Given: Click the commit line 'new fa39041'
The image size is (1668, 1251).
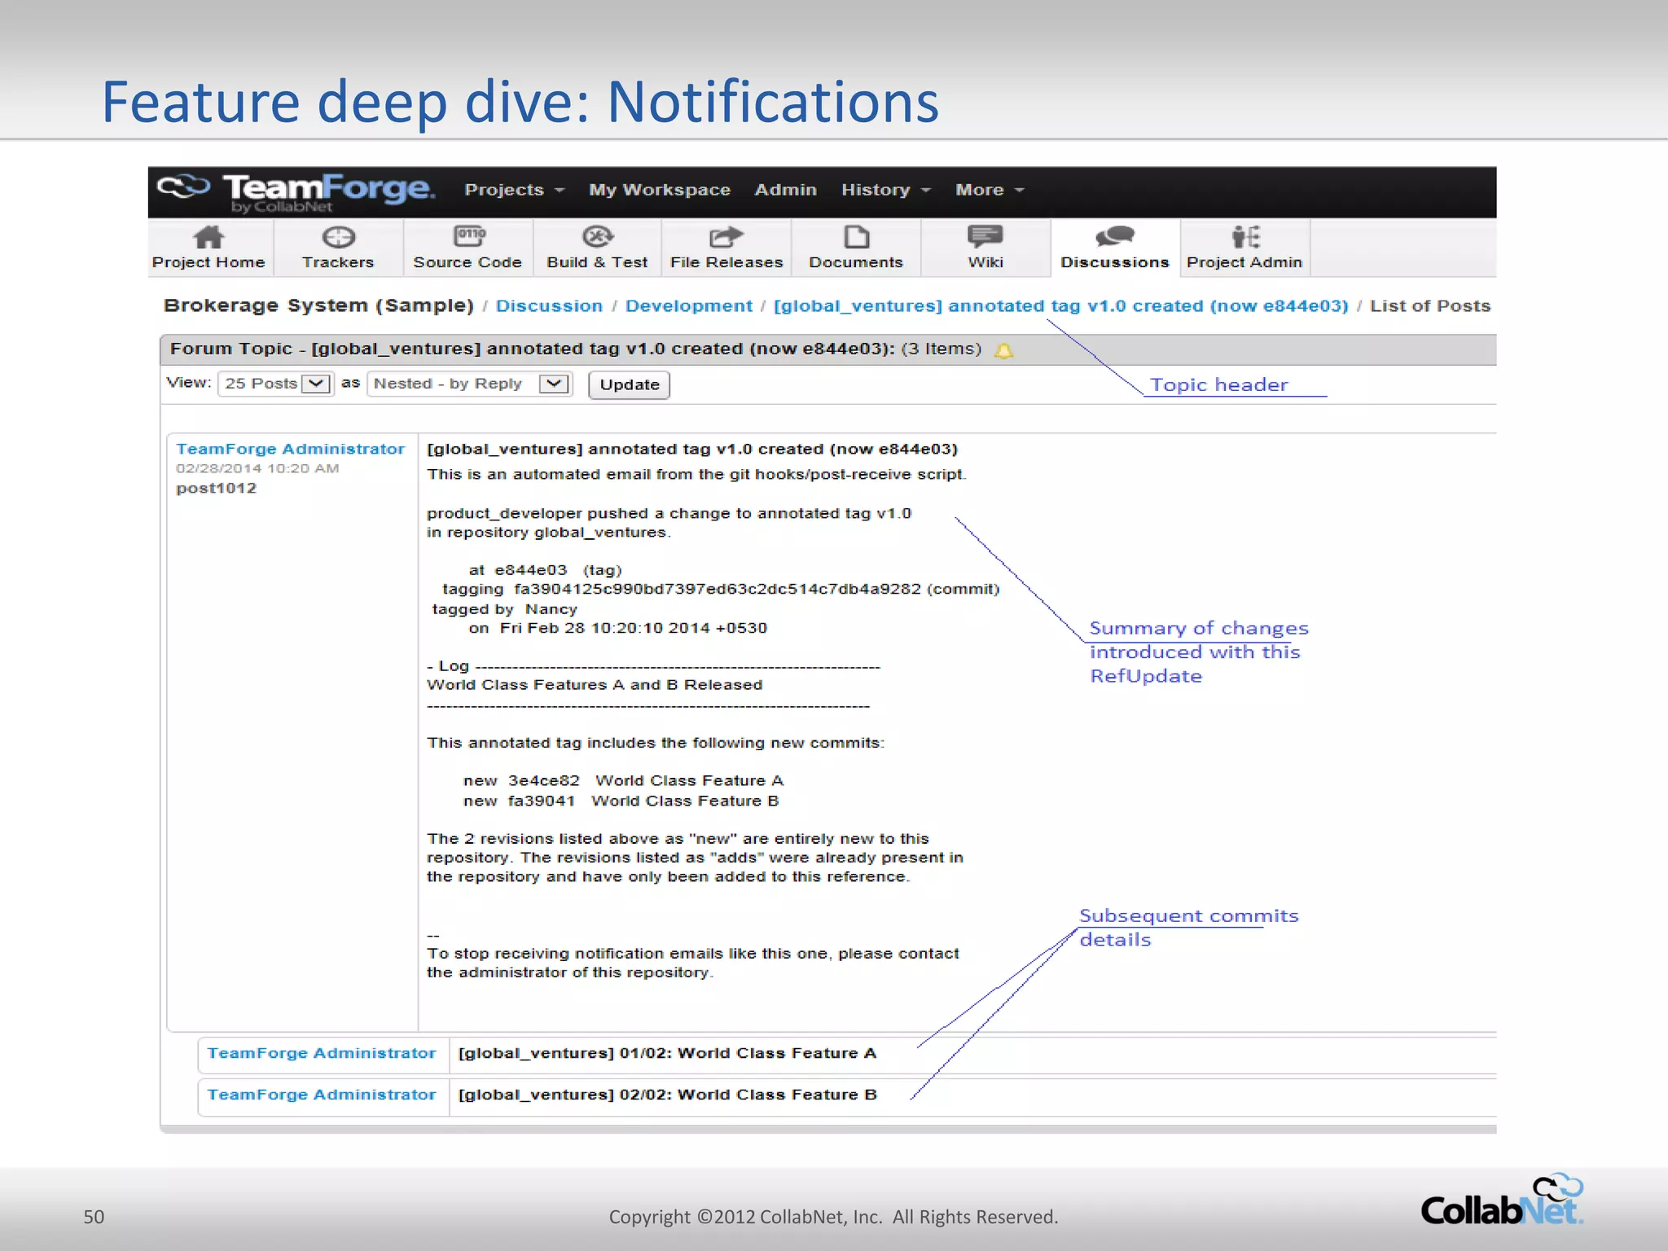Looking at the screenshot, I should click(621, 801).
